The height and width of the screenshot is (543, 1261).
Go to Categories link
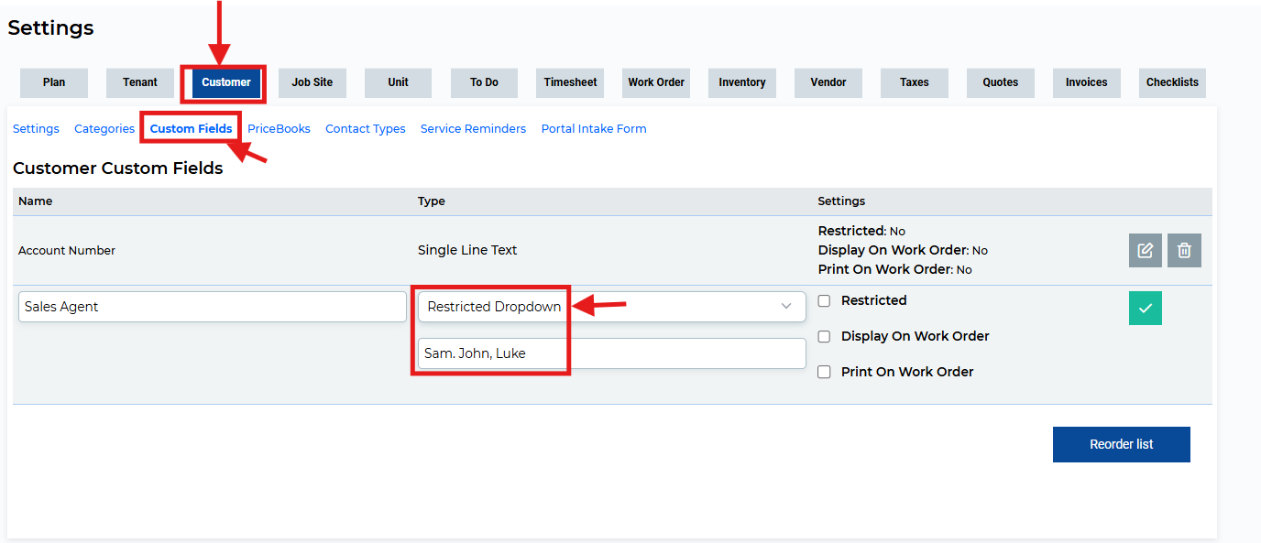point(104,129)
